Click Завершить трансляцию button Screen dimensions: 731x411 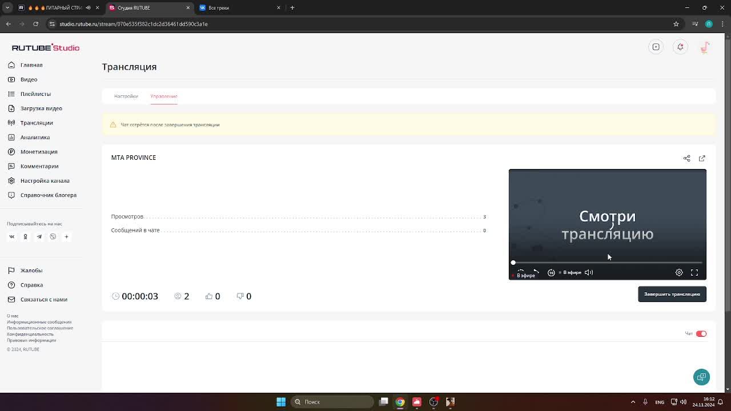672,295
